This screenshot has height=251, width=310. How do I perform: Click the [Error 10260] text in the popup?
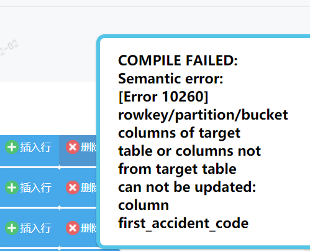coord(163,97)
